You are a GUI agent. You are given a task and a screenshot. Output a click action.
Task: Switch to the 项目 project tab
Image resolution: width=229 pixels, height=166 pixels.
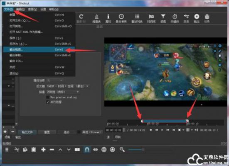tap(118, 137)
